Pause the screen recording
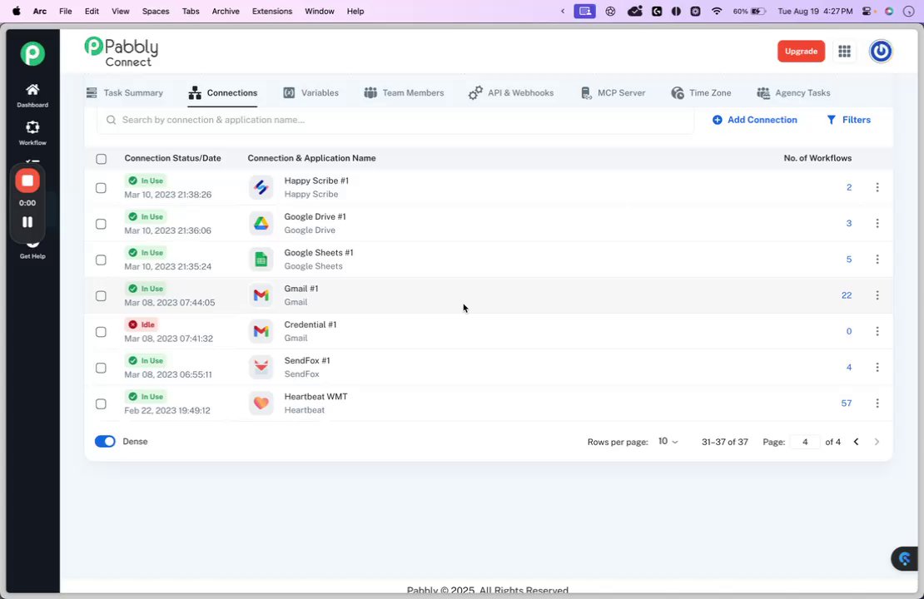Screen dimensions: 924x599 click(x=27, y=222)
